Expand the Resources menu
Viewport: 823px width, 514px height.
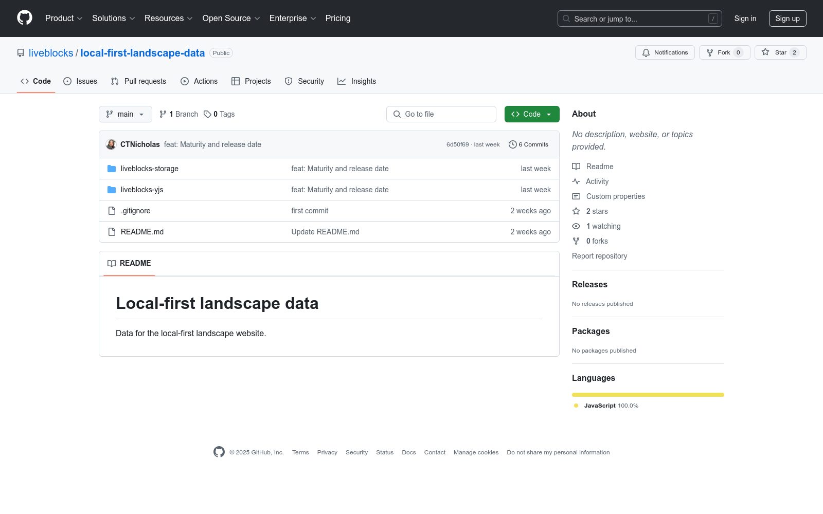pyautogui.click(x=169, y=19)
